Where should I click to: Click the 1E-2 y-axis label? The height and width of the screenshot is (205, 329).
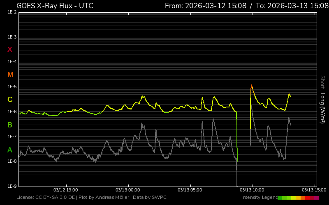[x=12, y=12]
